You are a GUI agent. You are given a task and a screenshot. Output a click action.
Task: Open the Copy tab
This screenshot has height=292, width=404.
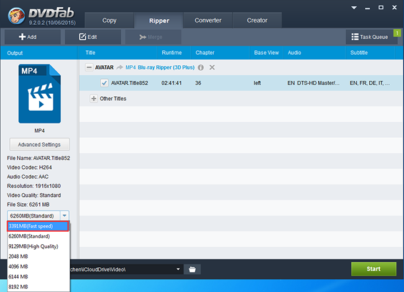pos(109,21)
